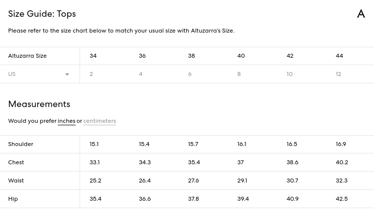
Task: Select chest value 37 for size 40
Action: coord(241,162)
